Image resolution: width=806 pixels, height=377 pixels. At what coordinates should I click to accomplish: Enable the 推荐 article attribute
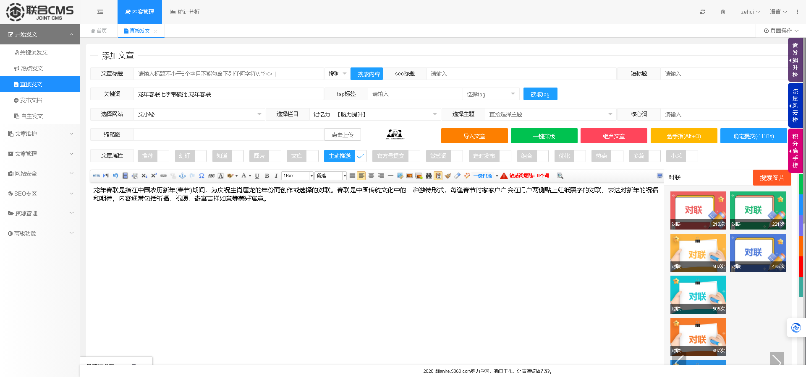point(153,156)
